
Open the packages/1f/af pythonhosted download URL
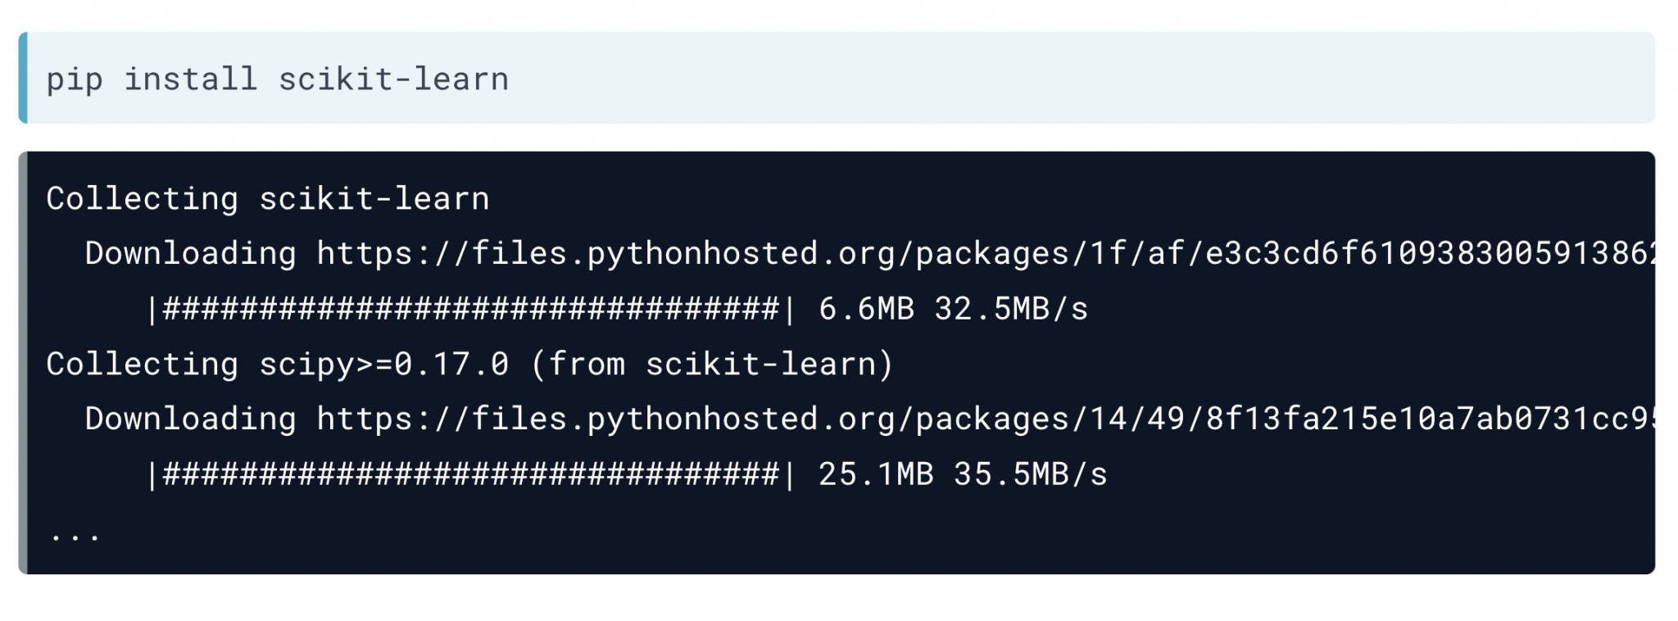tap(986, 253)
